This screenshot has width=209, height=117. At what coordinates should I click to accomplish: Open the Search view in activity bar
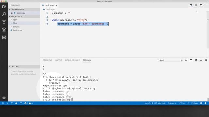pos(4,14)
